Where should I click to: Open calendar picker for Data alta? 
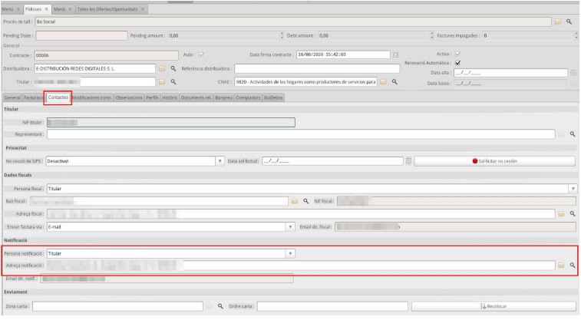point(573,73)
